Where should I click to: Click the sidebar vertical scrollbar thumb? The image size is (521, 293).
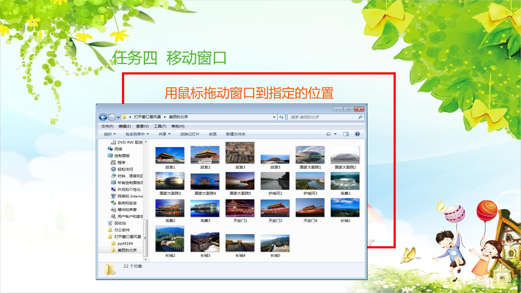(145, 238)
